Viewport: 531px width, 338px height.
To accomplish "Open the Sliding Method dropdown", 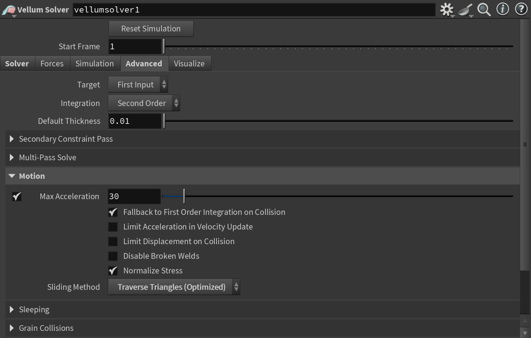I will pyautogui.click(x=174, y=287).
